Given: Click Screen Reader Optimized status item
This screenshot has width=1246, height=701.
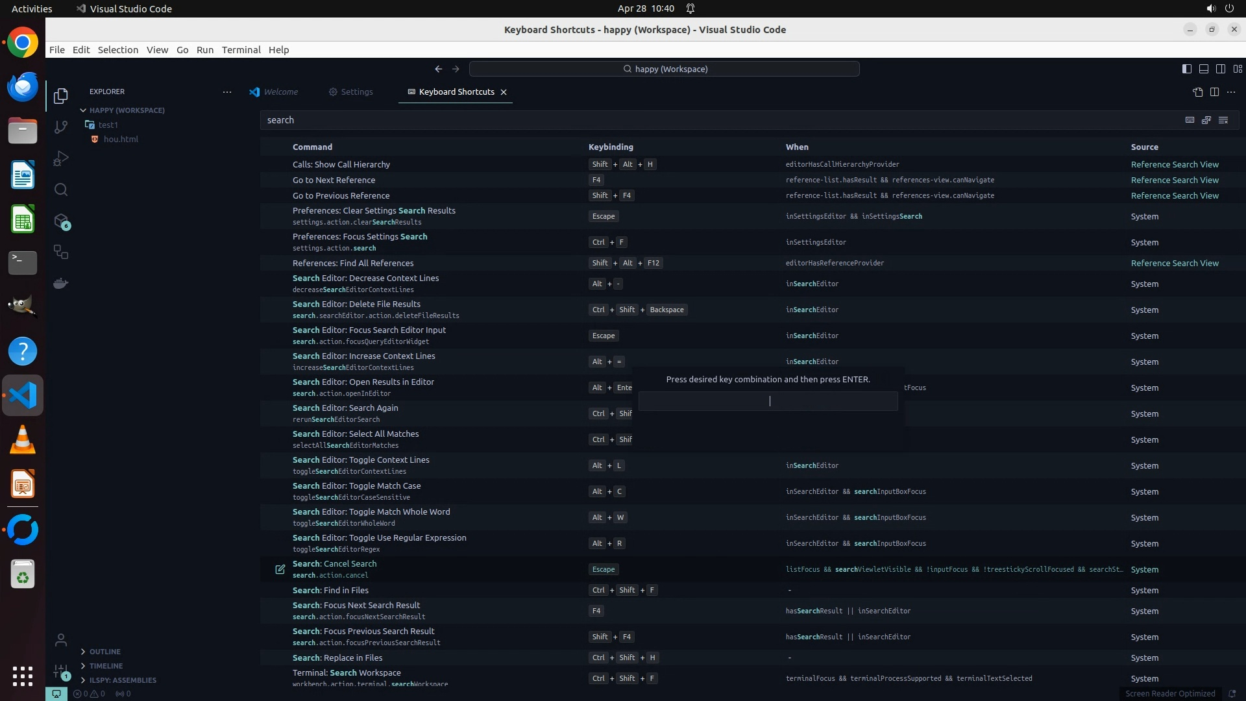Looking at the screenshot, I should 1169,694.
